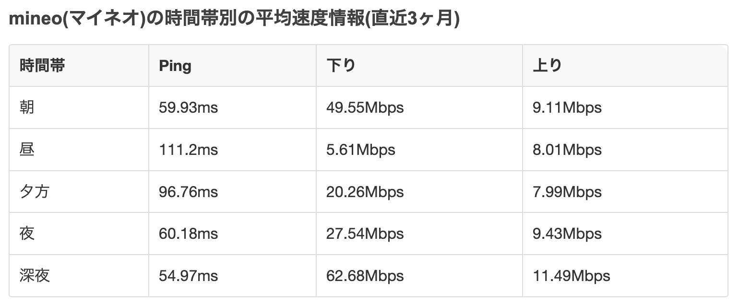The height and width of the screenshot is (305, 739).
Task: Click the 上り column header
Action: pos(547,66)
